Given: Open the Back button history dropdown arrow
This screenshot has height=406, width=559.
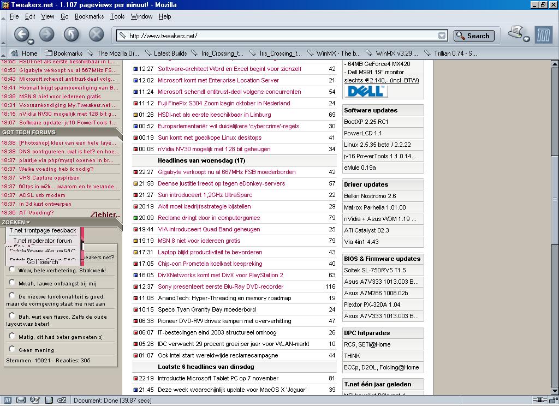Looking at the screenshot, I should pyautogui.click(x=31, y=41).
